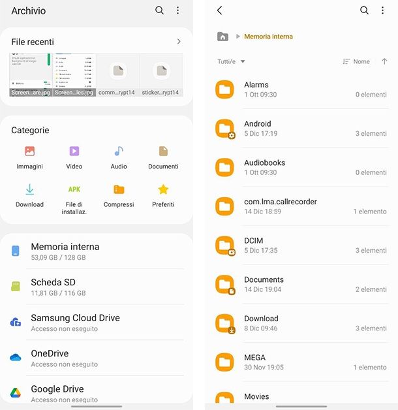Open the MEGA folder icon
Image resolution: width=398 pixels, height=410 pixels.
[x=224, y=362]
